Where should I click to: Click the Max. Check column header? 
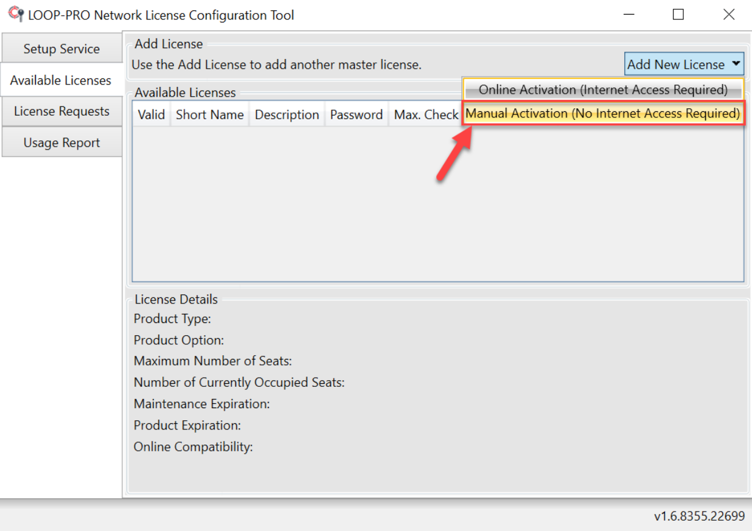[426, 114]
